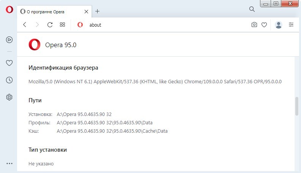This screenshot has height=173, width=301.
Task: Open History clock in the sidebar
Action: tap(9, 80)
